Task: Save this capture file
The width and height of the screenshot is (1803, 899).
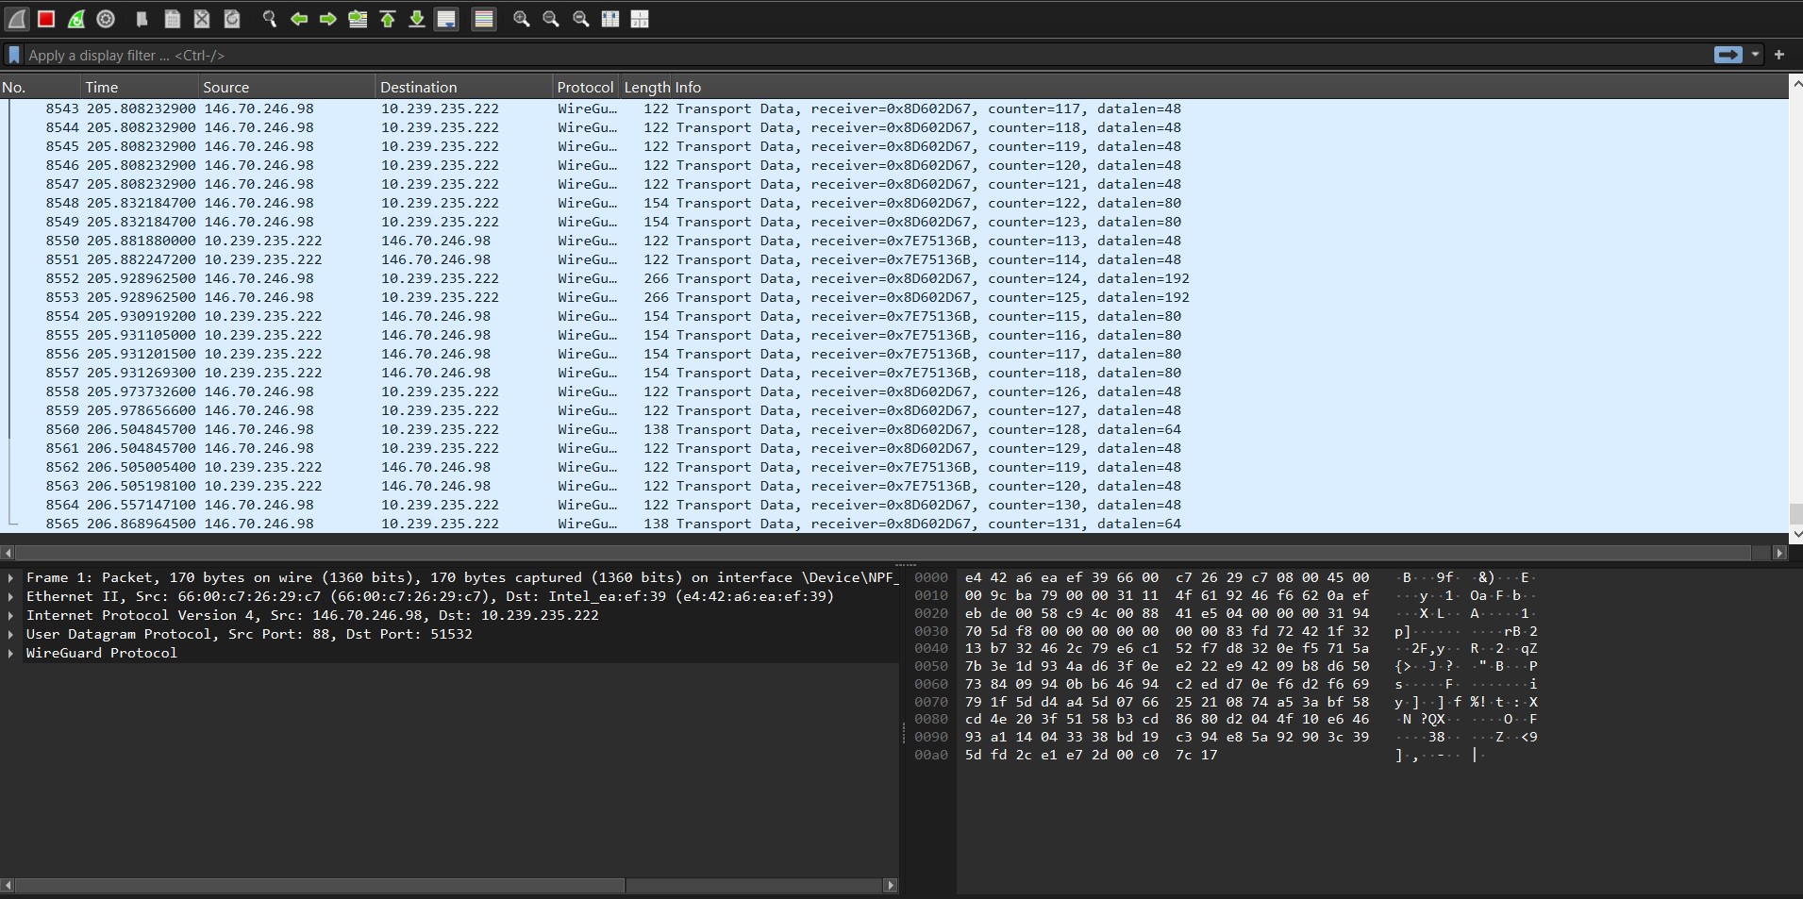Action: [172, 19]
